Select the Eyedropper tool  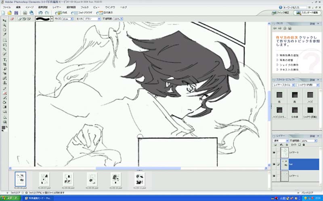coord(4,34)
